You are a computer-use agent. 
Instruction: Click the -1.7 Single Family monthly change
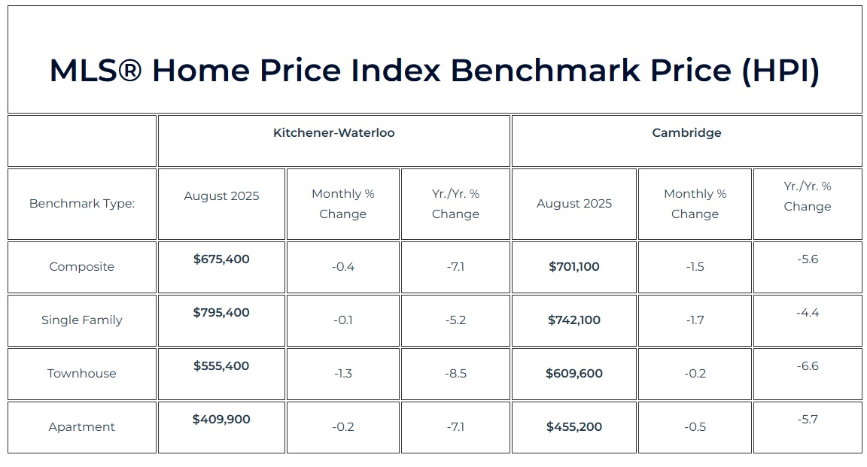(695, 320)
